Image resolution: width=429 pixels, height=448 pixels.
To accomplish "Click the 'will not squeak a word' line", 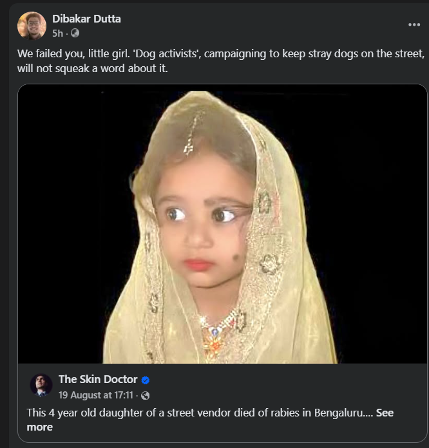I will click(93, 68).
